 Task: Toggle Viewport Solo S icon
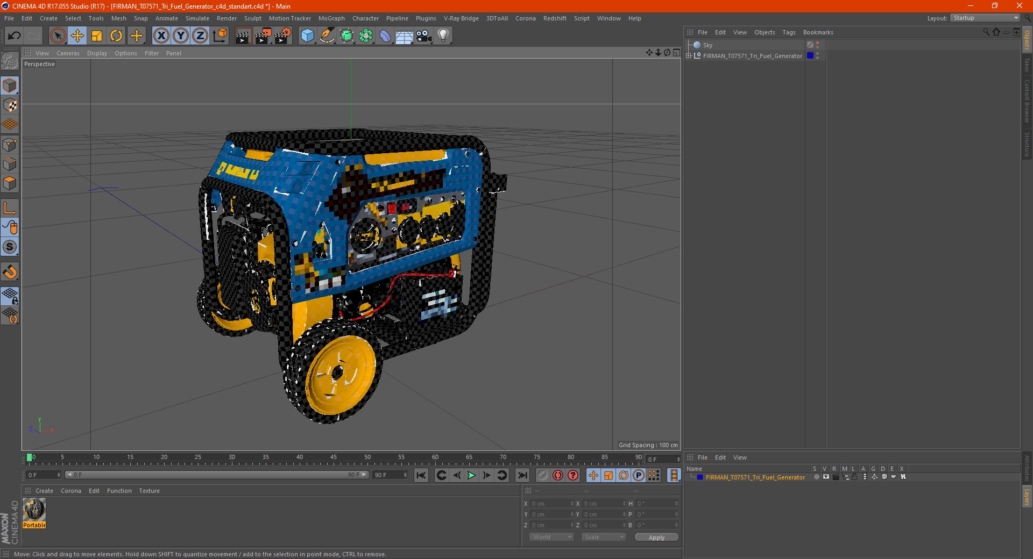coord(10,247)
